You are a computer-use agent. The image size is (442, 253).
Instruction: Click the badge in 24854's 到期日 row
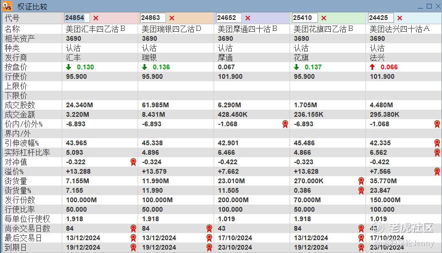[133, 247]
